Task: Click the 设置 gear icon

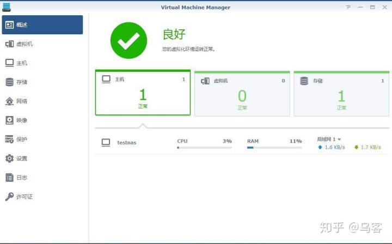Action: [9, 158]
